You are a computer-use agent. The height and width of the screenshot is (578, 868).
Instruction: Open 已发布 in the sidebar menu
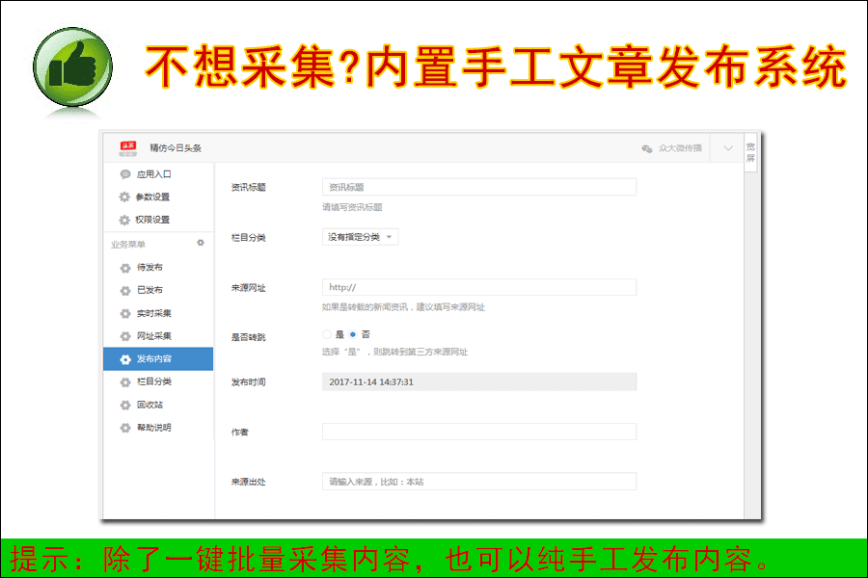click(x=149, y=290)
